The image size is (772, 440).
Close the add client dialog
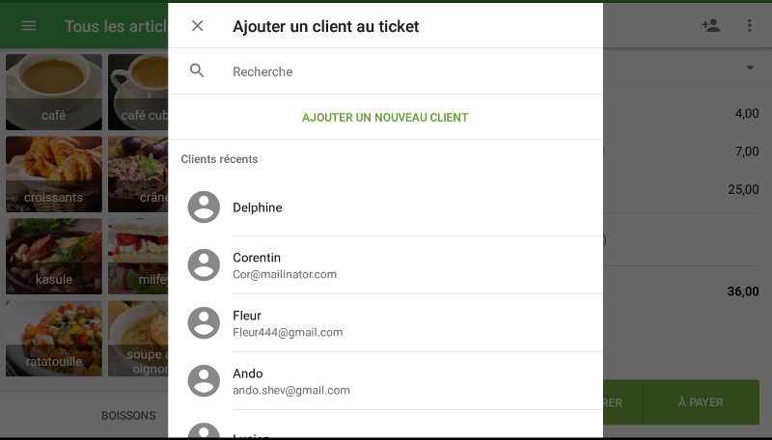[198, 26]
